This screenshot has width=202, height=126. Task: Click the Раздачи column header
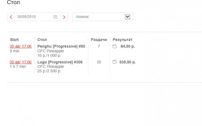(x=99, y=40)
